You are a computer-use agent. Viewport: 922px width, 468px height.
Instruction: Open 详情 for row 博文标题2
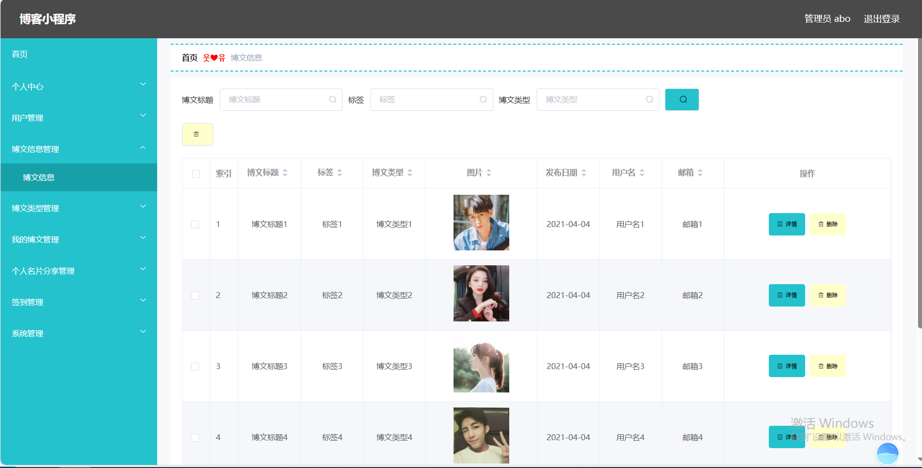click(x=787, y=295)
